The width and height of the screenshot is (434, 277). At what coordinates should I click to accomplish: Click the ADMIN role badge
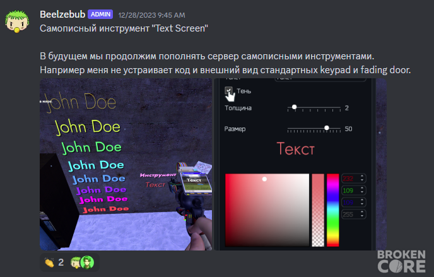coord(100,15)
